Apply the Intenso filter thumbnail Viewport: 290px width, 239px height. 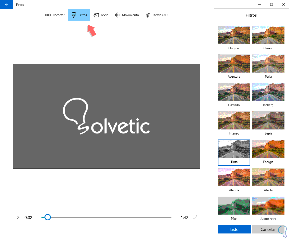coord(234,120)
